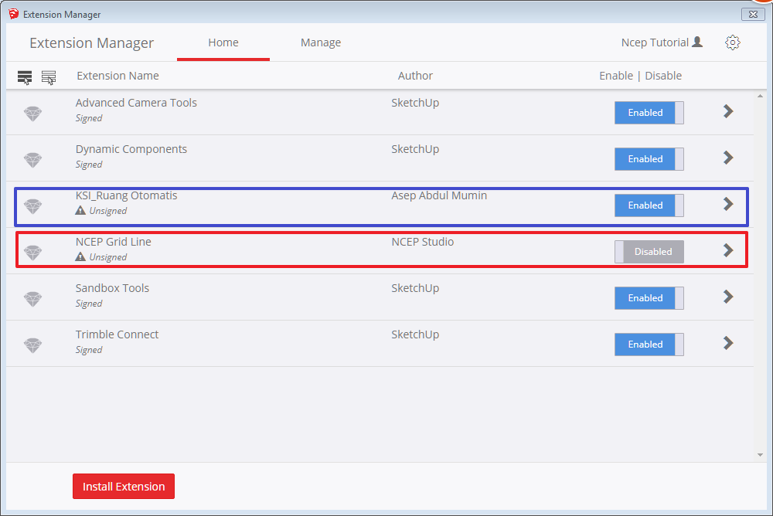Open the settings gear icon

[733, 42]
